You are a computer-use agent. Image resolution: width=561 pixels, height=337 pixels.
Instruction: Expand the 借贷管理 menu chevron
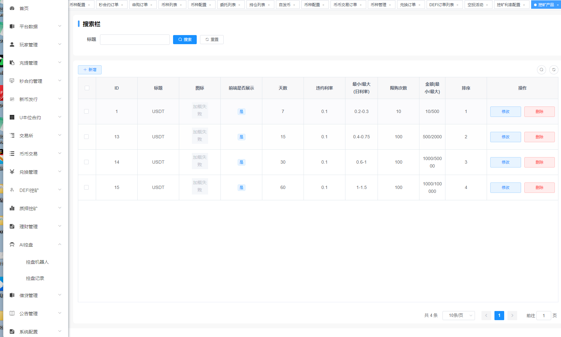pyautogui.click(x=60, y=295)
